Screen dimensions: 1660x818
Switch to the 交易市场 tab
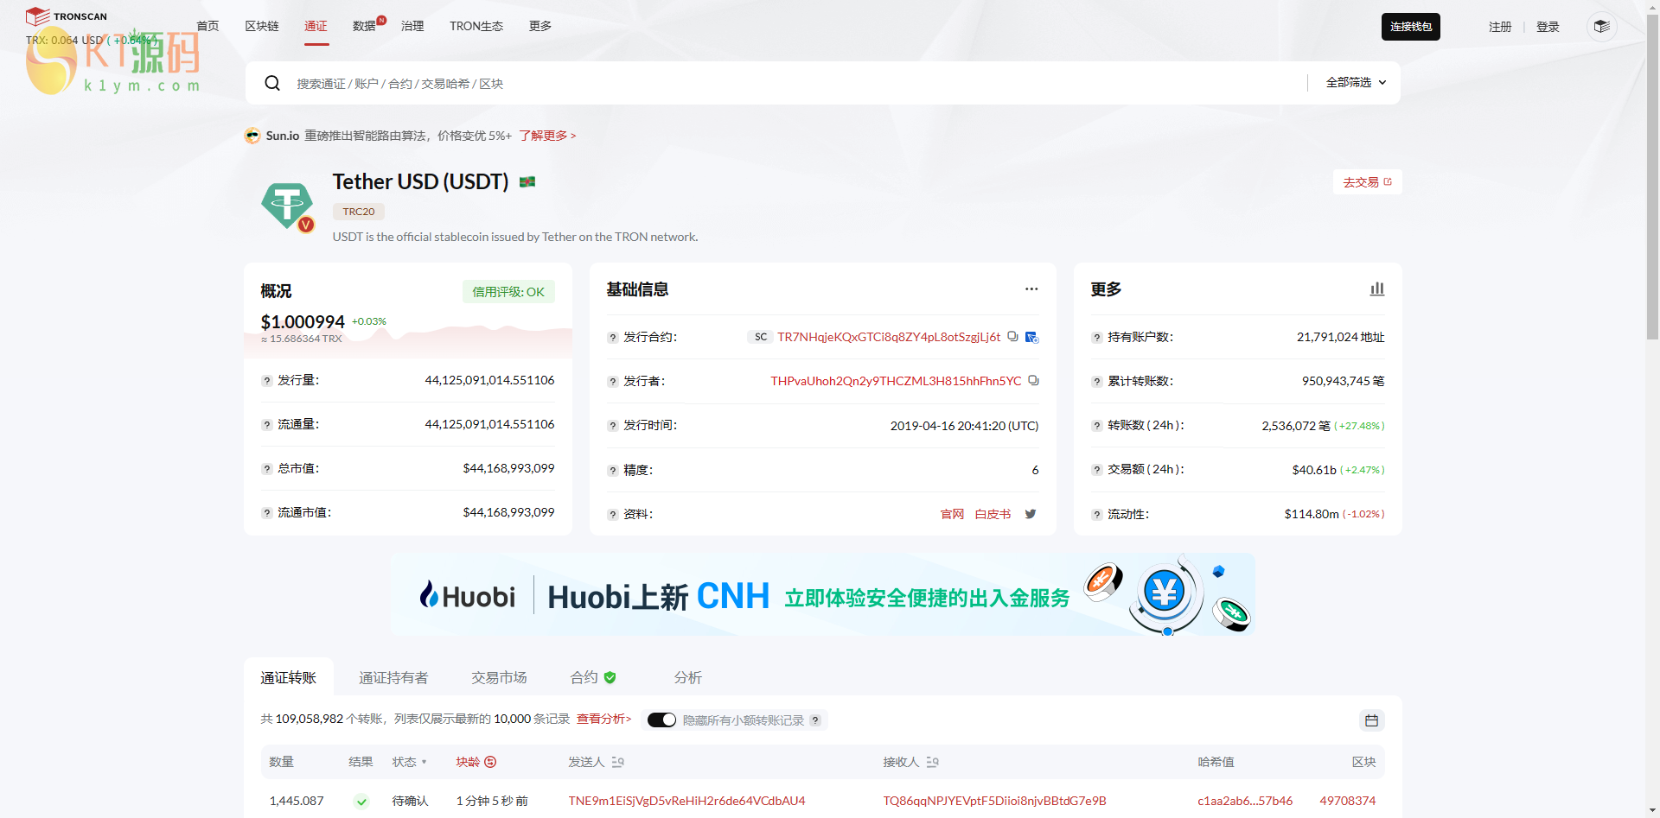(499, 678)
